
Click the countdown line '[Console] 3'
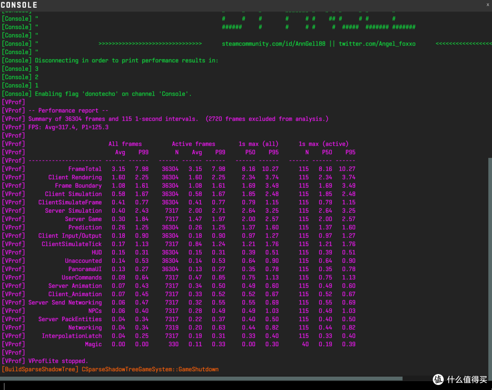tap(20, 69)
